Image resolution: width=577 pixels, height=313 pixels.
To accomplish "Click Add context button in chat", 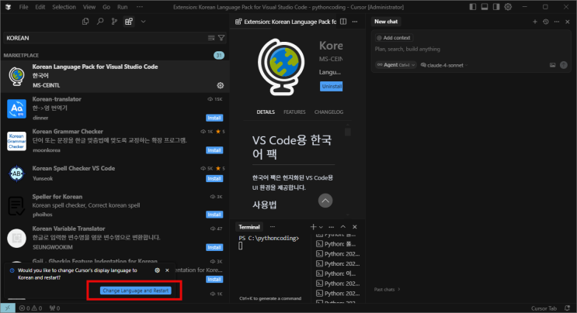I will point(394,38).
